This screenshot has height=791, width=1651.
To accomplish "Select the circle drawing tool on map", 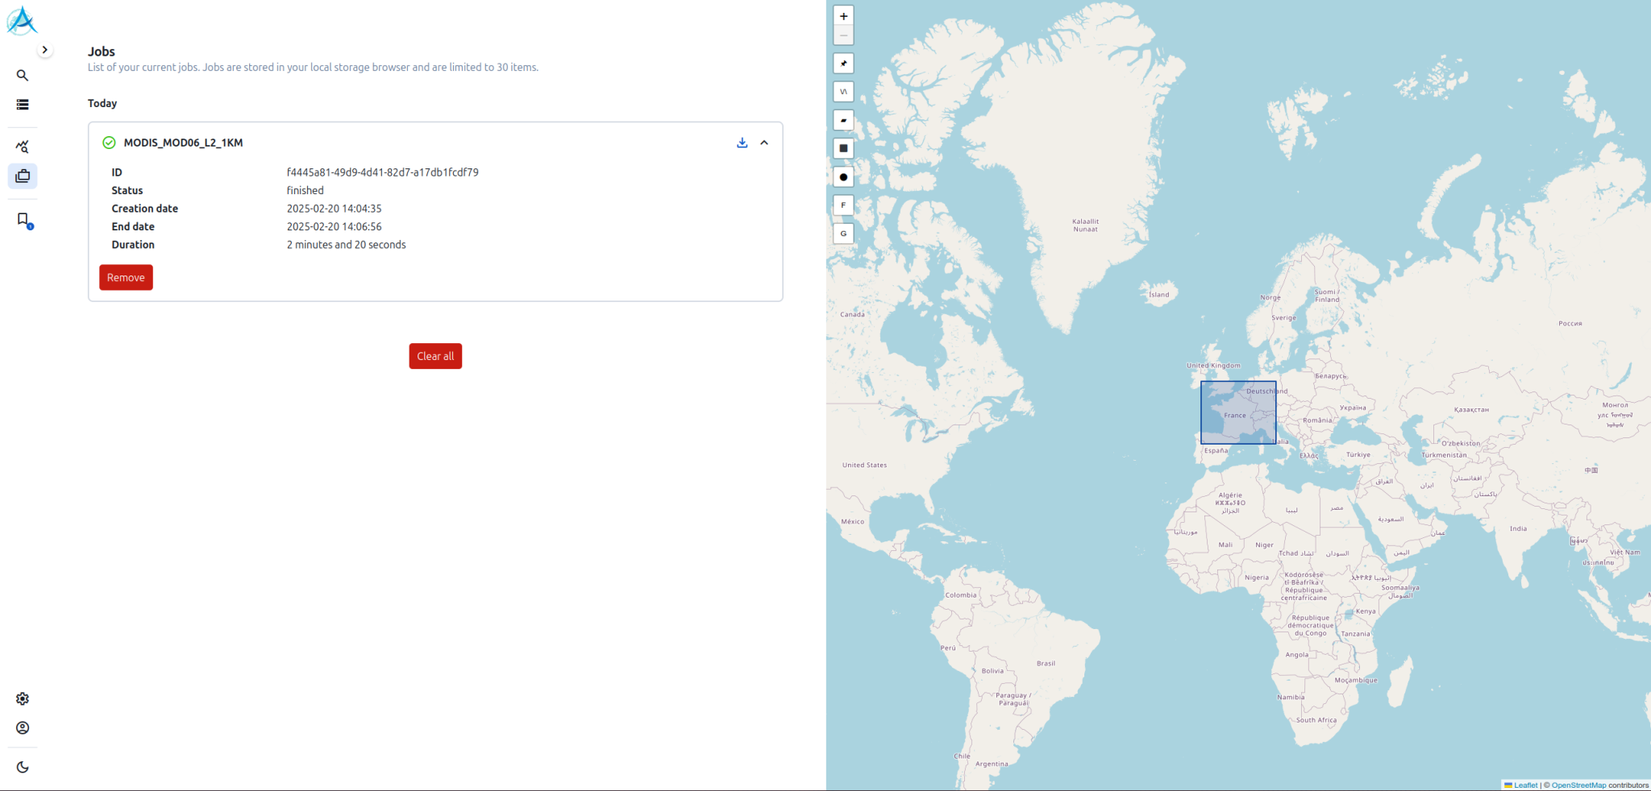I will [x=843, y=177].
